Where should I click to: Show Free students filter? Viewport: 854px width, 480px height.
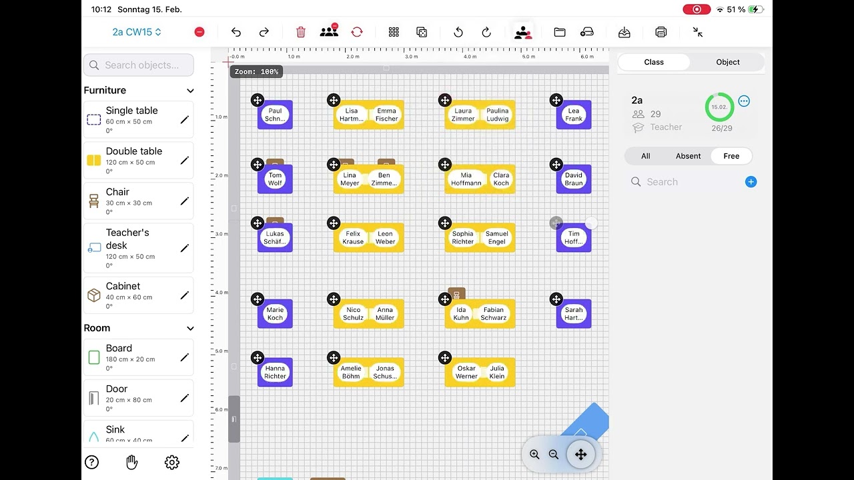731,156
